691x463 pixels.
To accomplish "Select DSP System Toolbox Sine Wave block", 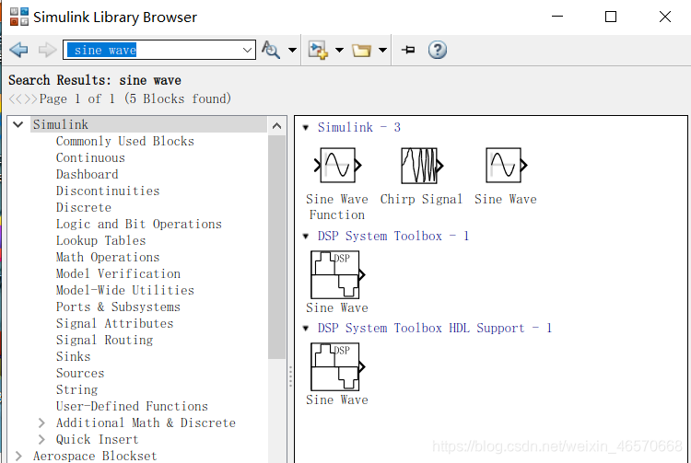I will coord(337,282).
